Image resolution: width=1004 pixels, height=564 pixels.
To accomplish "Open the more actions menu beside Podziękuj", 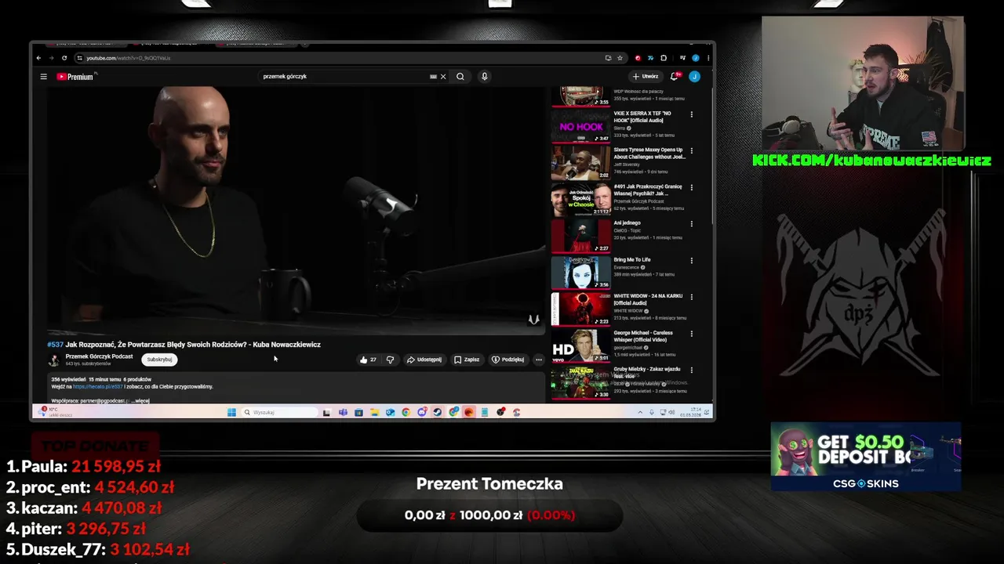I will [x=538, y=360].
